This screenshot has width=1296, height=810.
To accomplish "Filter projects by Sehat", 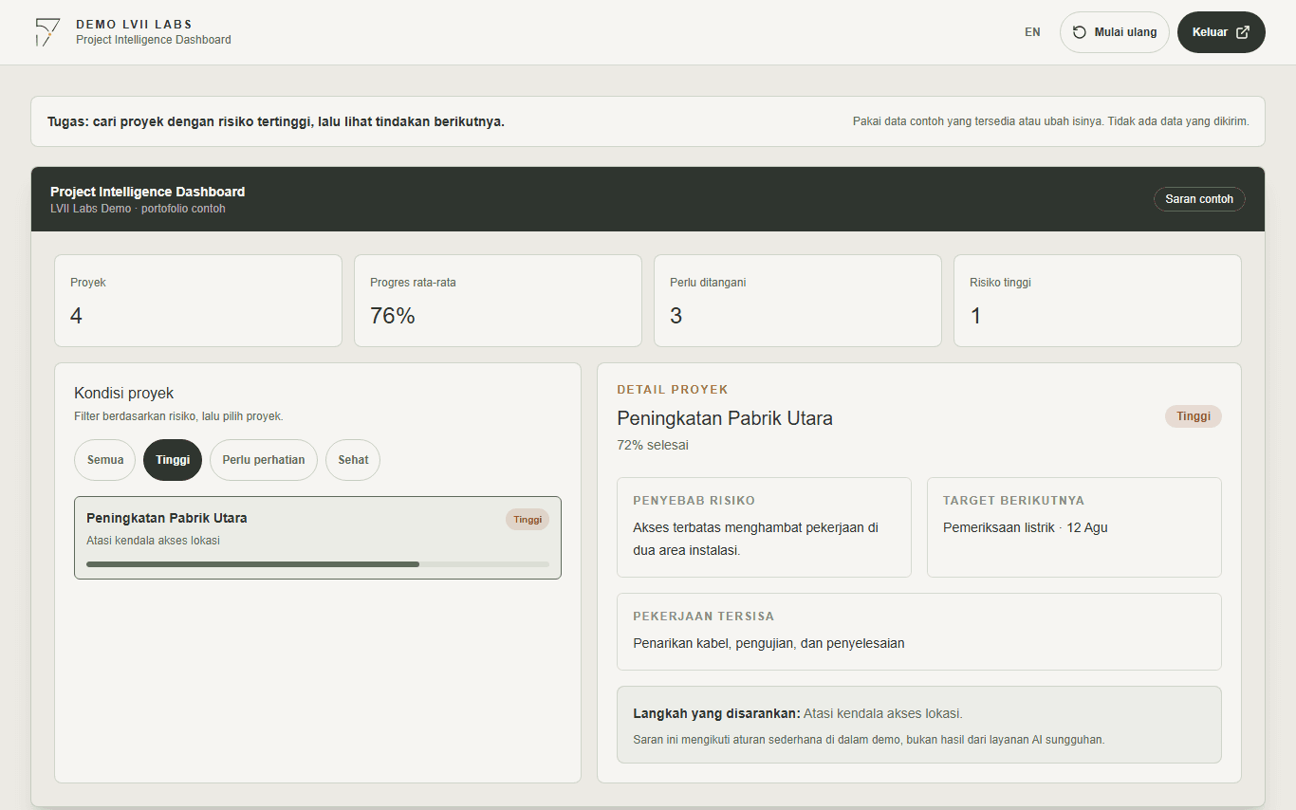I will click(x=353, y=460).
